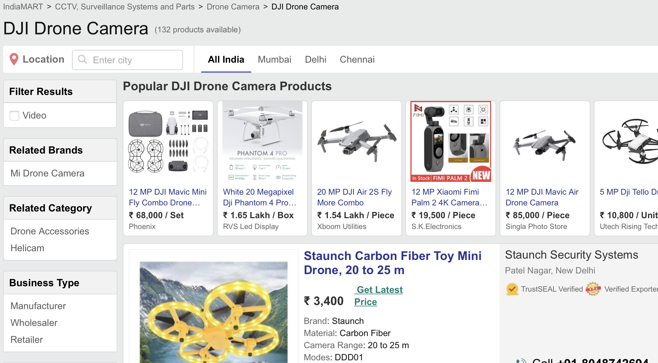Click S.K.Electronics seller name
This screenshot has width=658, height=363.
coord(436,227)
